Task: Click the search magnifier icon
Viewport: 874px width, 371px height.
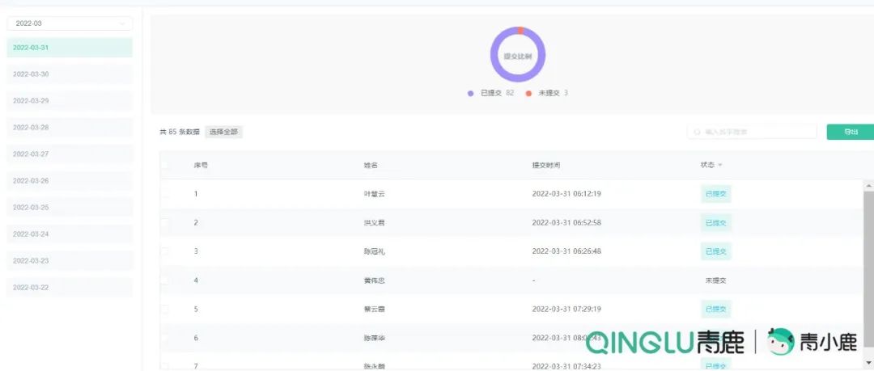Action: (x=697, y=132)
